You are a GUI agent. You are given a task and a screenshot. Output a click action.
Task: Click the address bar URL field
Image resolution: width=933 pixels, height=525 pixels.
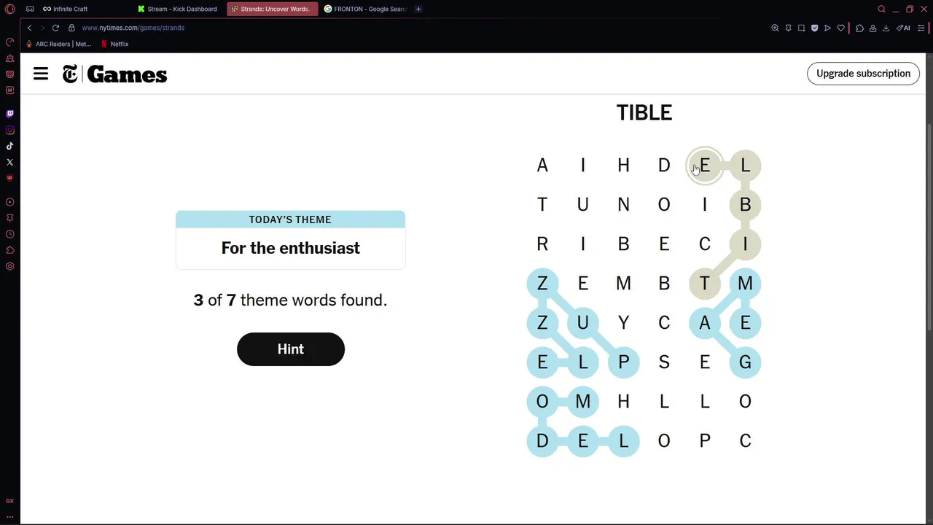point(133,28)
